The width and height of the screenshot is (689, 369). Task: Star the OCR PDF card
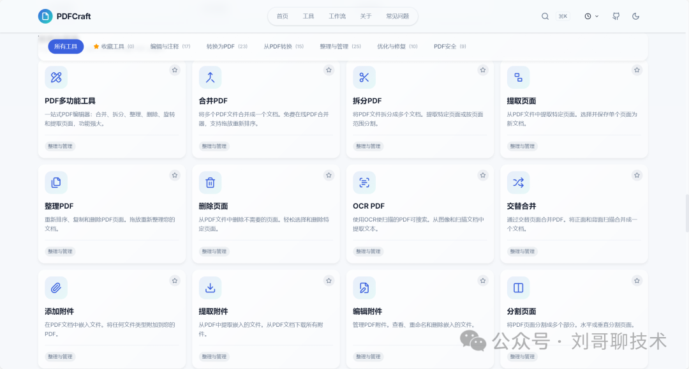pyautogui.click(x=483, y=175)
